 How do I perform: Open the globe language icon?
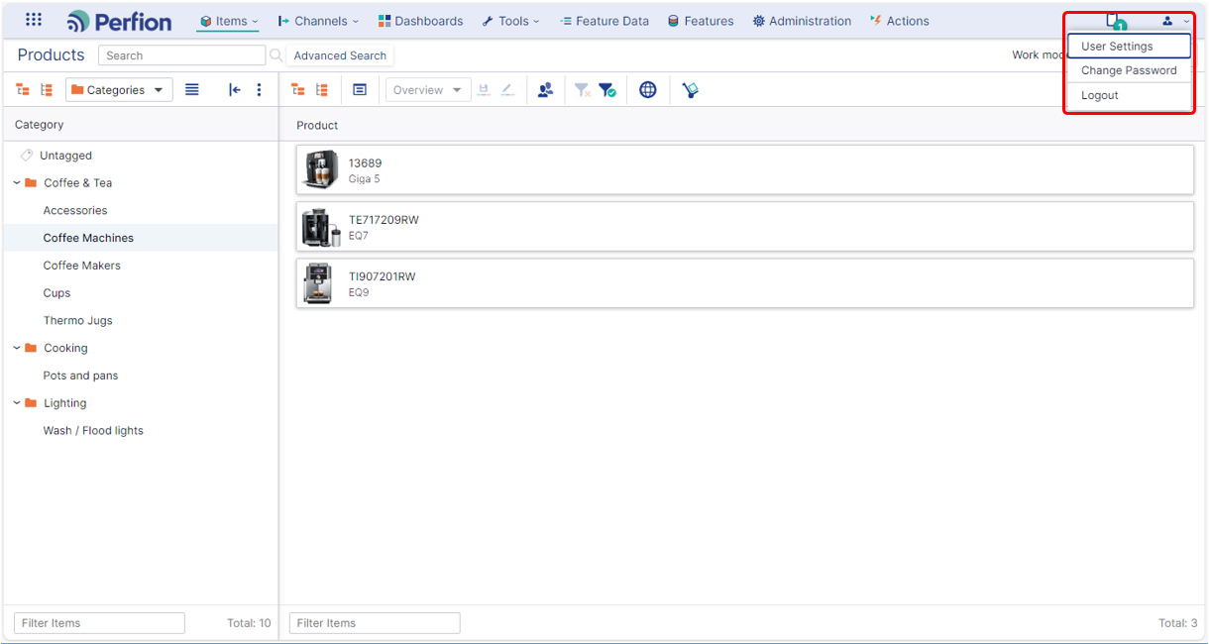(648, 90)
